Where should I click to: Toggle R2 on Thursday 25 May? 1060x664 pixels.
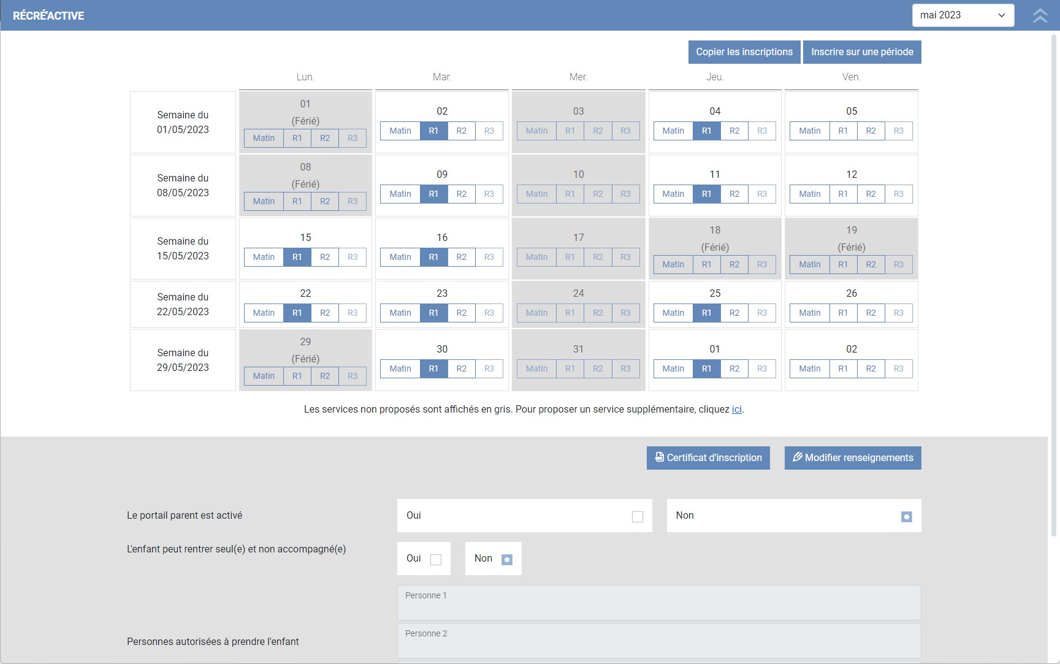click(734, 313)
